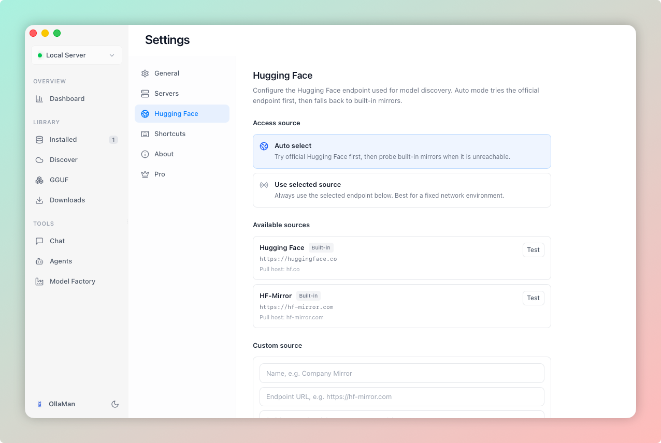Screen dimensions: 661x443
Task: Click the broadcast icon for selected source
Action: click(x=264, y=185)
